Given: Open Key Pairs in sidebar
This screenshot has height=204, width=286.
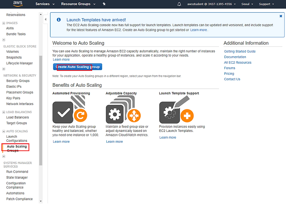Looking at the screenshot, I should pos(13,98).
